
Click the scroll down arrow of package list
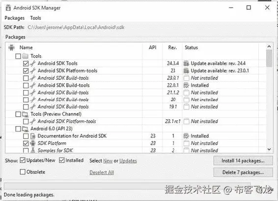[x=269, y=149]
